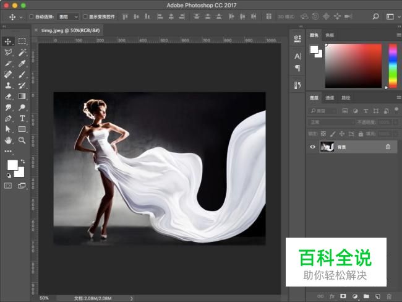402x302 pixels.
Task: Enable the 自动选择 checkbox
Action: click(32, 17)
